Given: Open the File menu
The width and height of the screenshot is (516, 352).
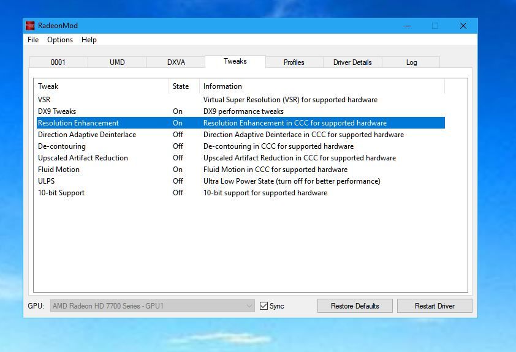Looking at the screenshot, I should click(33, 40).
